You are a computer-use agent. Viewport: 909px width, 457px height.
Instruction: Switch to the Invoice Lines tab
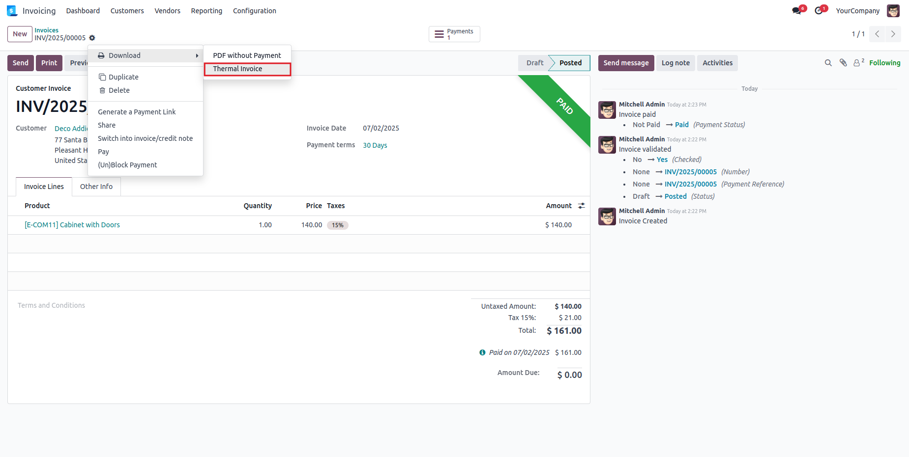point(44,187)
